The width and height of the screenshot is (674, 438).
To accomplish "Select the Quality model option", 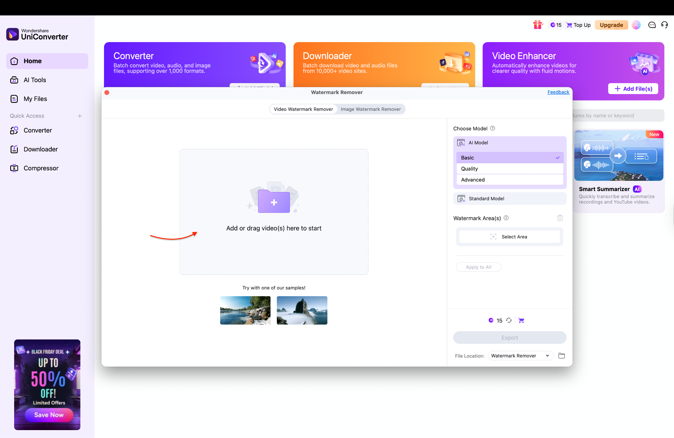I will coord(509,169).
